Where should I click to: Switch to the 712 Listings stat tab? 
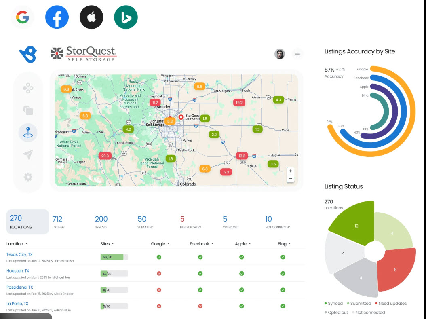click(57, 222)
